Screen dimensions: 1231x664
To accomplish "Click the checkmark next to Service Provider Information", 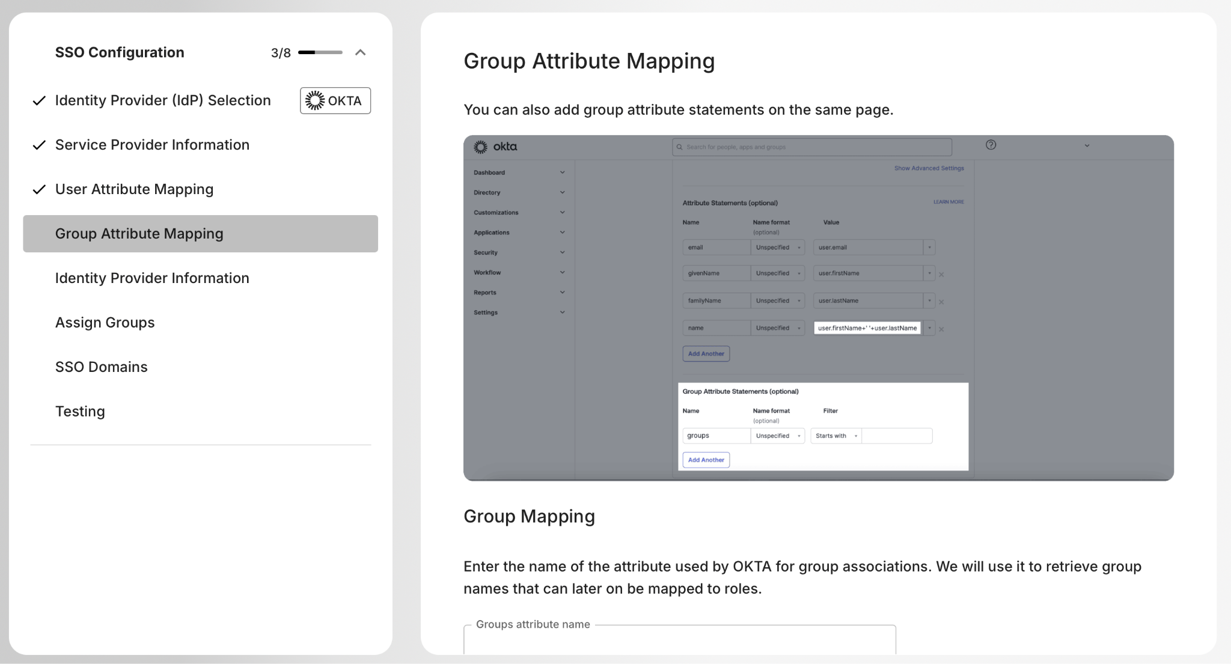I will click(39, 145).
